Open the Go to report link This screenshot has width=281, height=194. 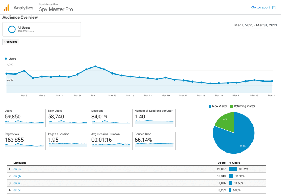[261, 7]
